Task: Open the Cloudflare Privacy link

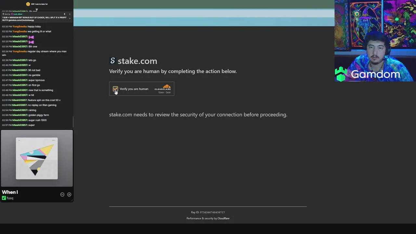Action: (x=161, y=92)
